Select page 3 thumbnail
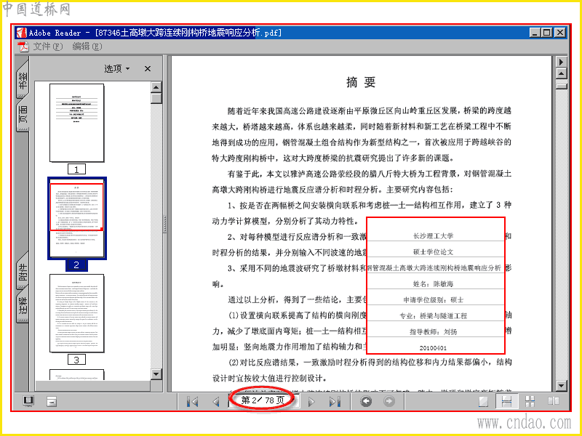This screenshot has height=436, width=582. click(77, 313)
